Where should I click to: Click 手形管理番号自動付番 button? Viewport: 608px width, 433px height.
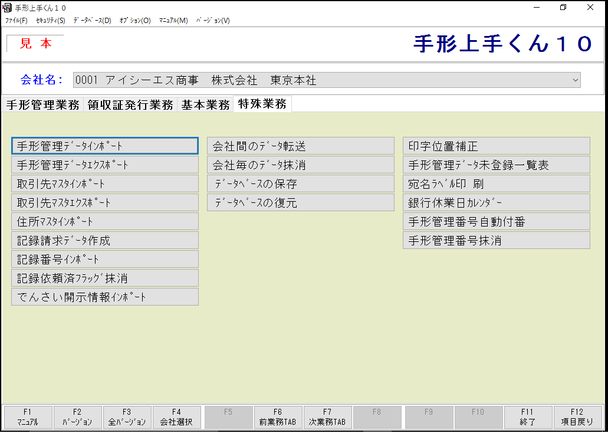[497, 222]
